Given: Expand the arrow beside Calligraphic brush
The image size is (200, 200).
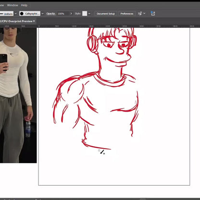Looking at the screenshot, I should tap(42, 13).
